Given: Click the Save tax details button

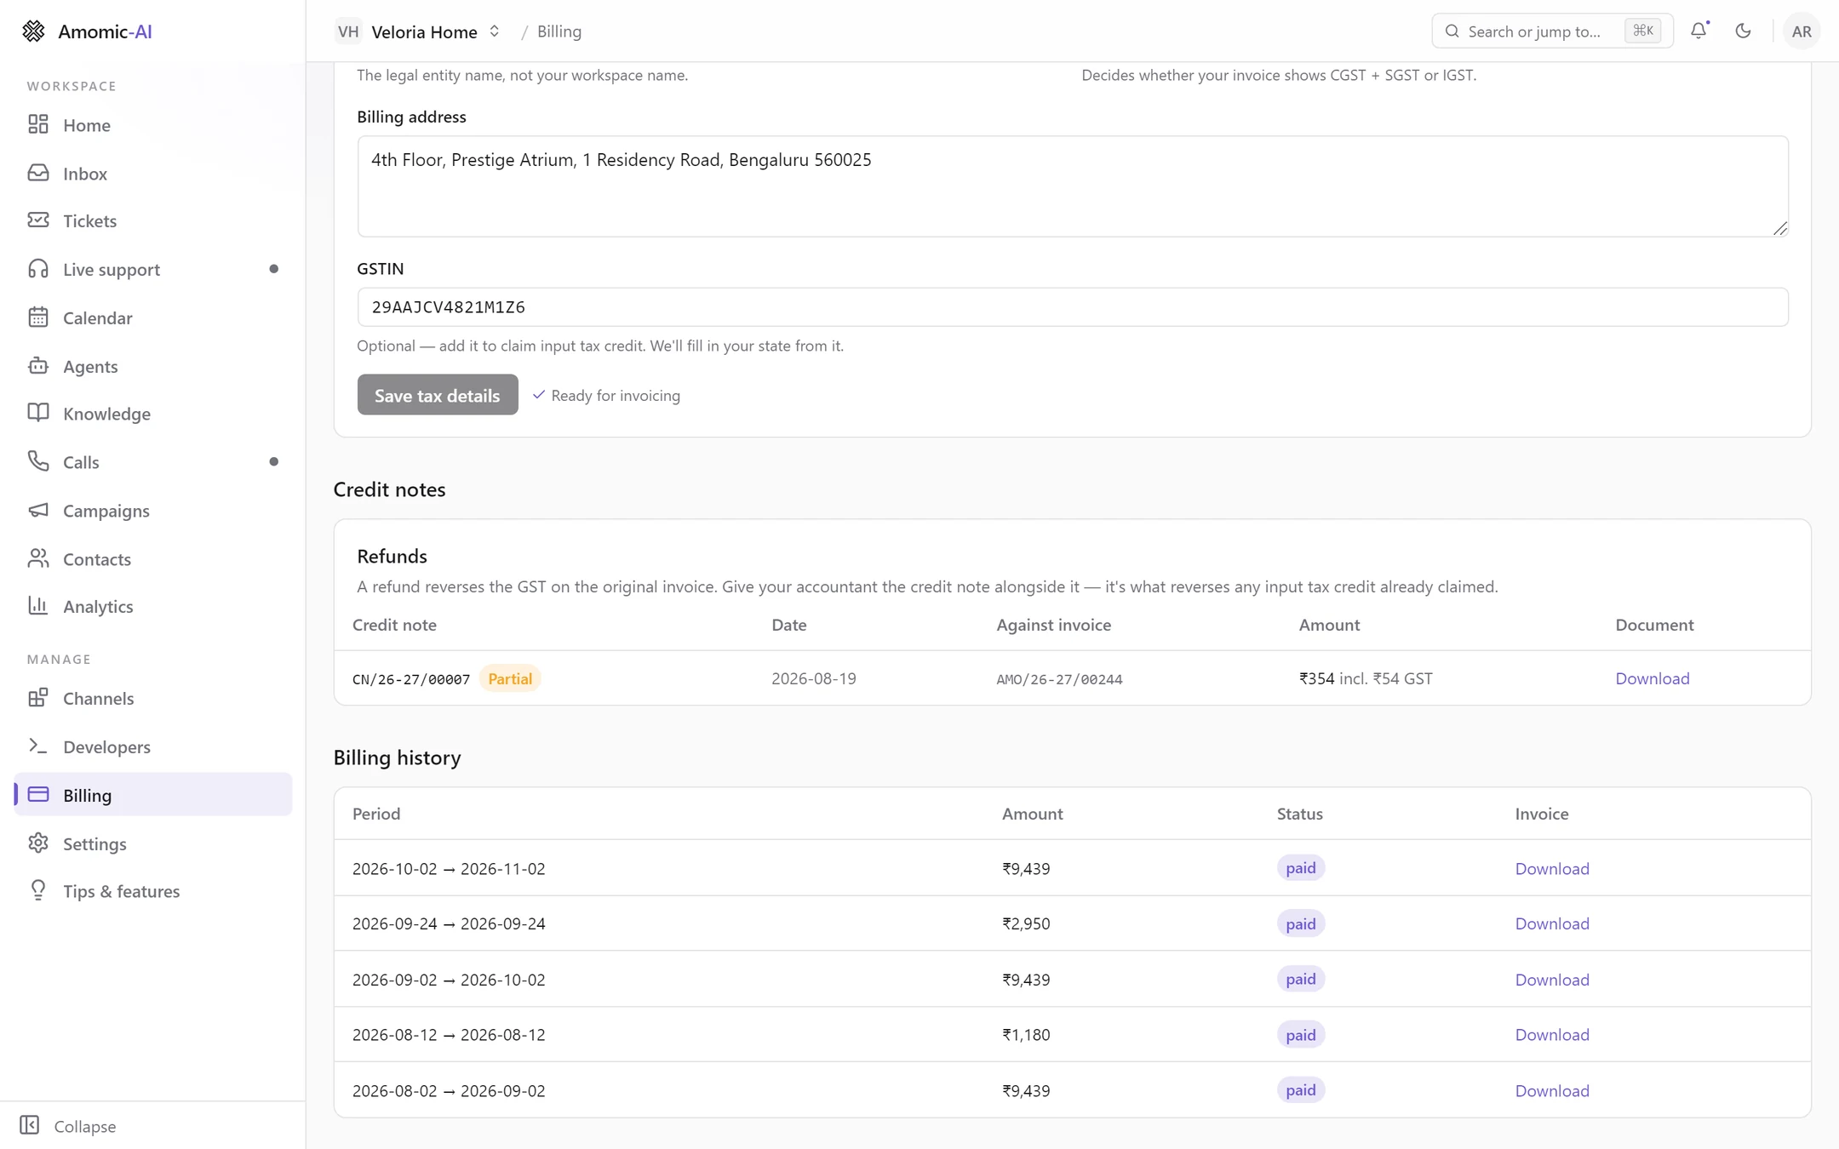Looking at the screenshot, I should [x=438, y=395].
